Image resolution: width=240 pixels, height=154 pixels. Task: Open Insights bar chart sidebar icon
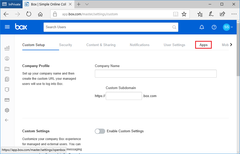point(7,48)
